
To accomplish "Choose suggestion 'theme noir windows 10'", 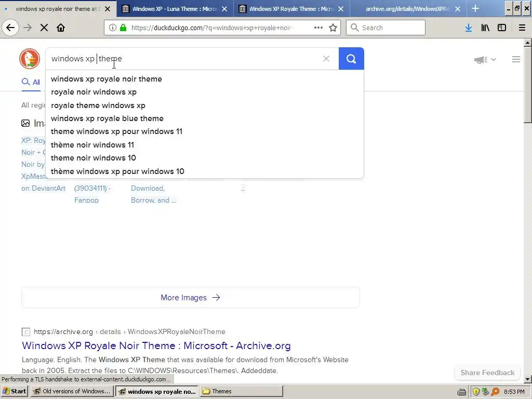I will click(205, 158).
